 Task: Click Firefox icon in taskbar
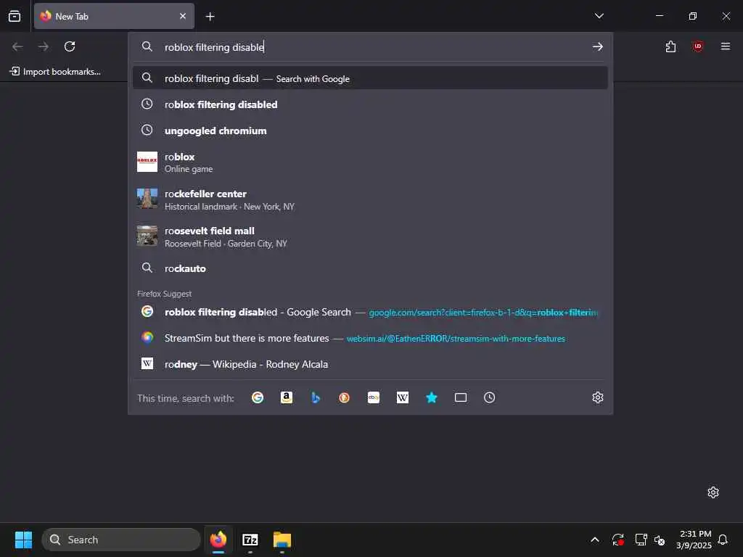(218, 540)
